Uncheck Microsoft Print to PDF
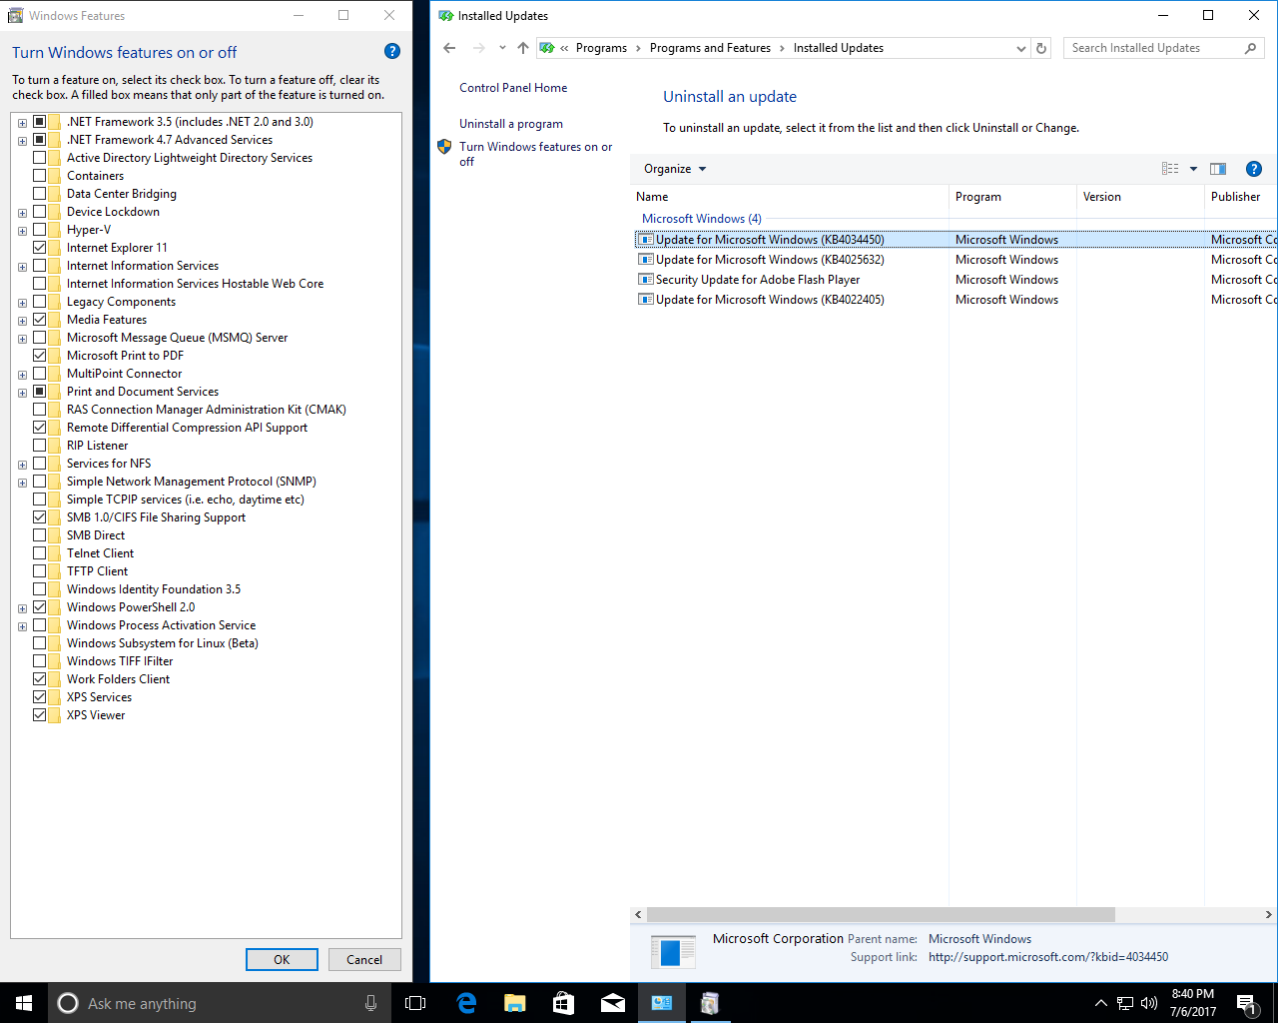 pos(40,356)
